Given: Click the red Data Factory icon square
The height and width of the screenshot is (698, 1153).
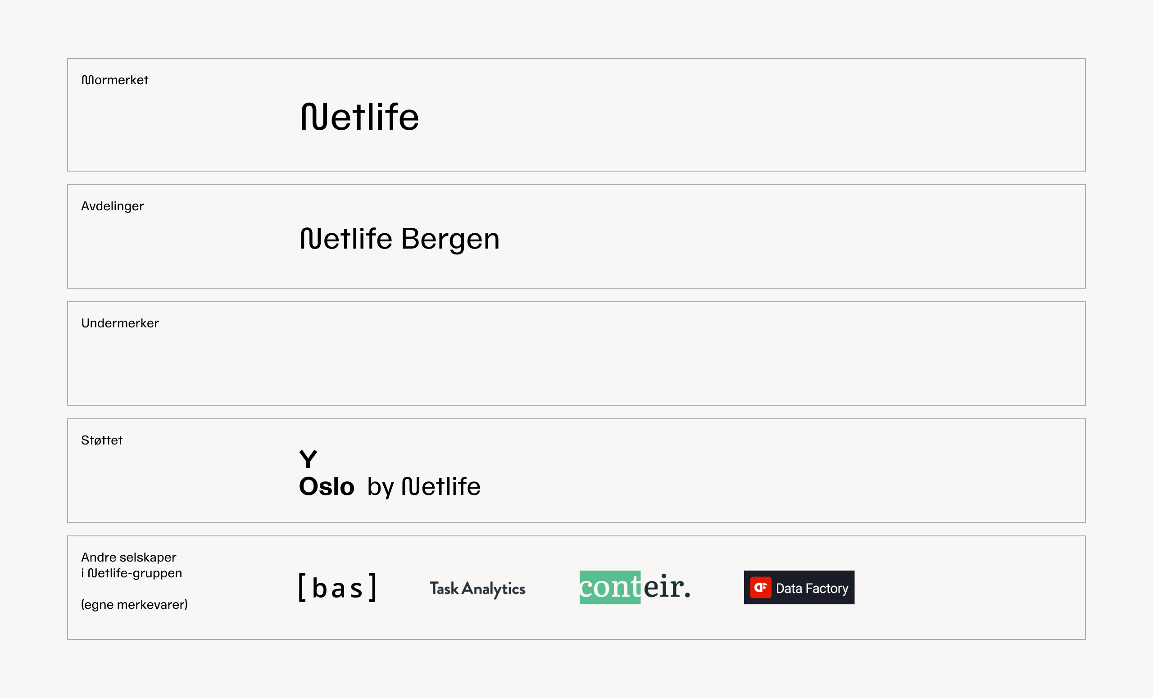Looking at the screenshot, I should 760,587.
